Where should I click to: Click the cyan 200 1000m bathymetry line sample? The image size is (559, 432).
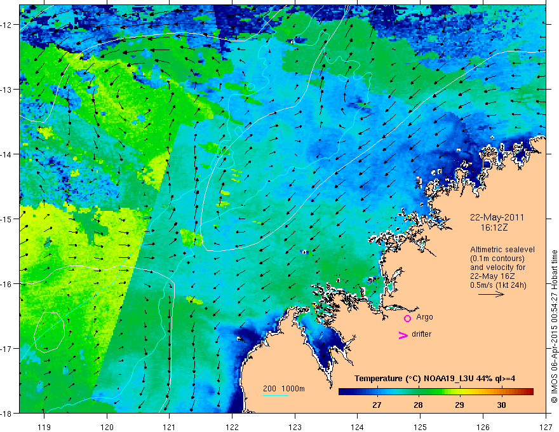pos(276,395)
